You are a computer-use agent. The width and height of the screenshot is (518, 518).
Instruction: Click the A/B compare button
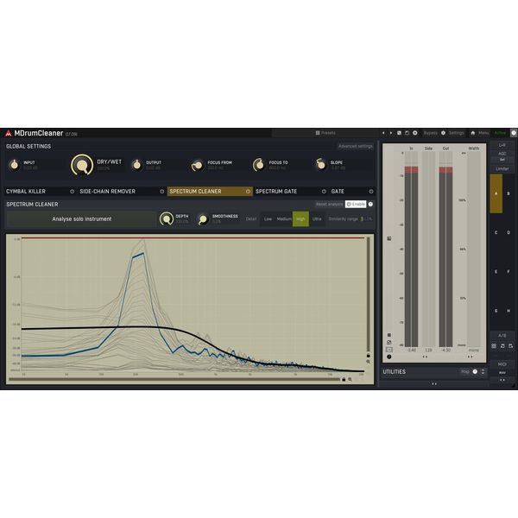pyautogui.click(x=502, y=336)
